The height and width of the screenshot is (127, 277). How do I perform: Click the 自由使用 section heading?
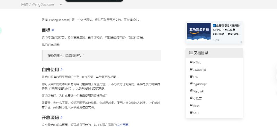coord(50,70)
